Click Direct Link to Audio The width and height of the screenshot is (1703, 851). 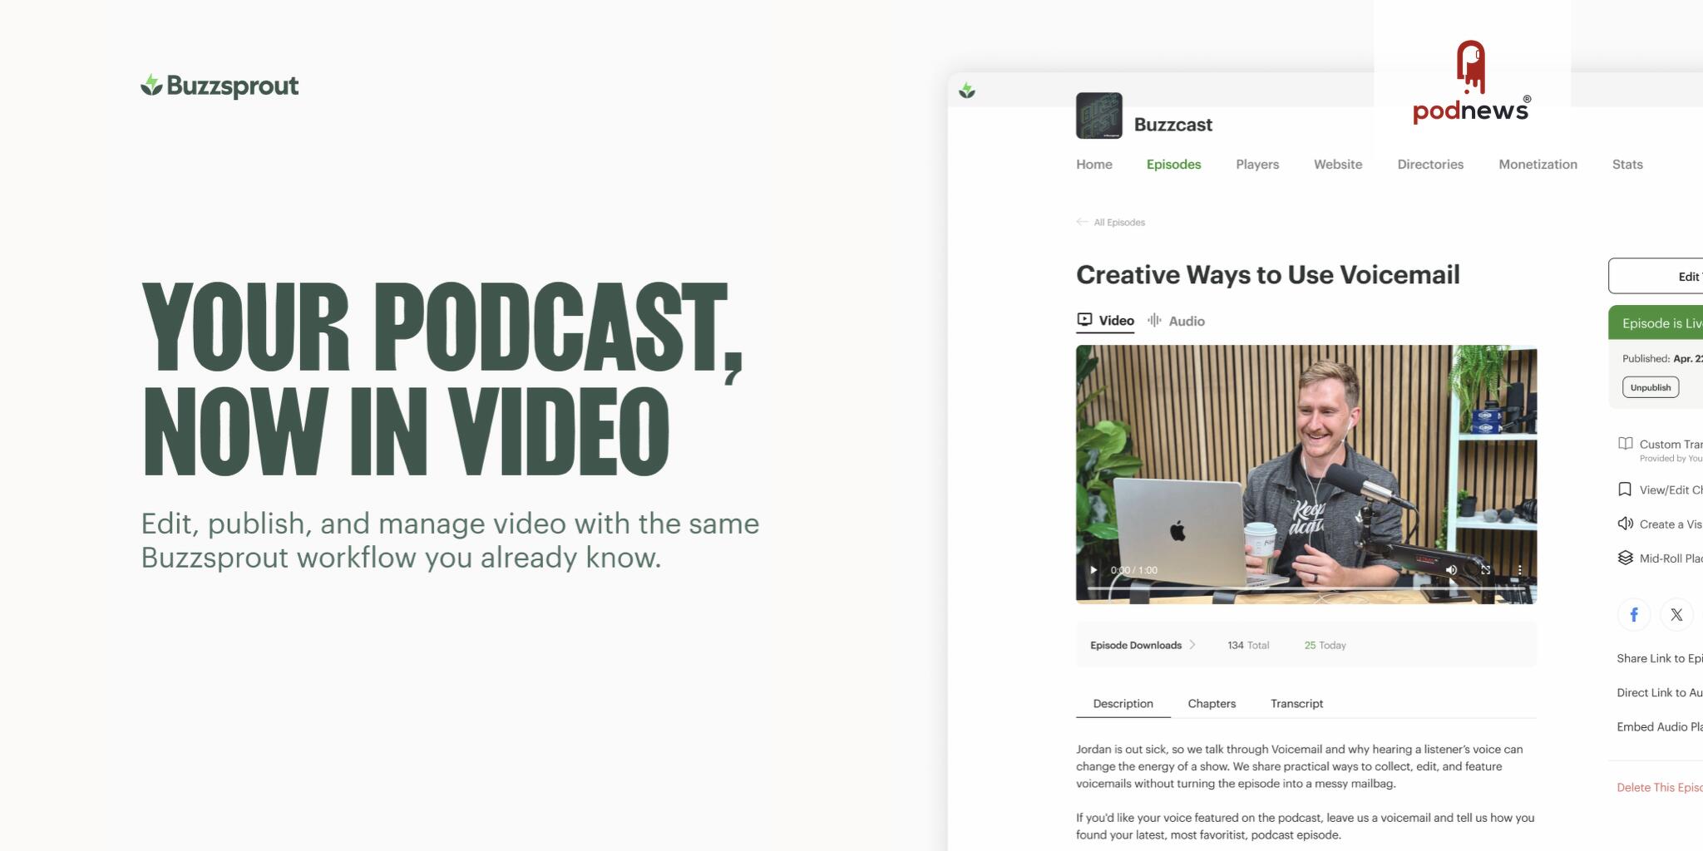click(1660, 692)
